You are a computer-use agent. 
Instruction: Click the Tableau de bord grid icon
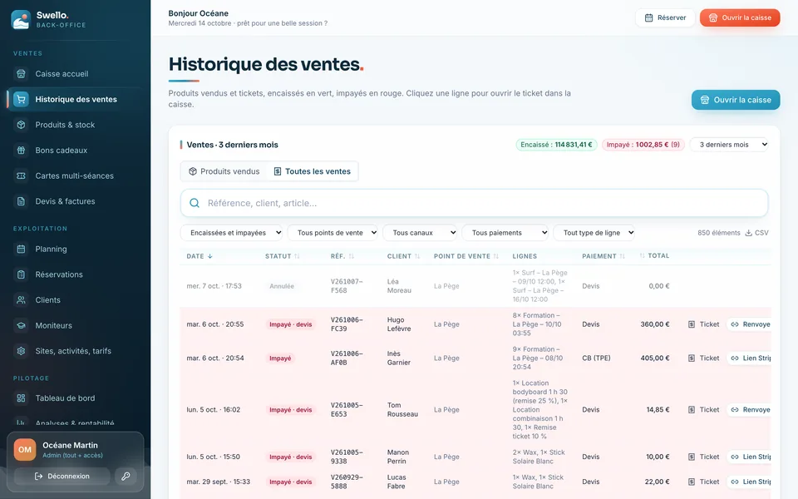coord(21,398)
